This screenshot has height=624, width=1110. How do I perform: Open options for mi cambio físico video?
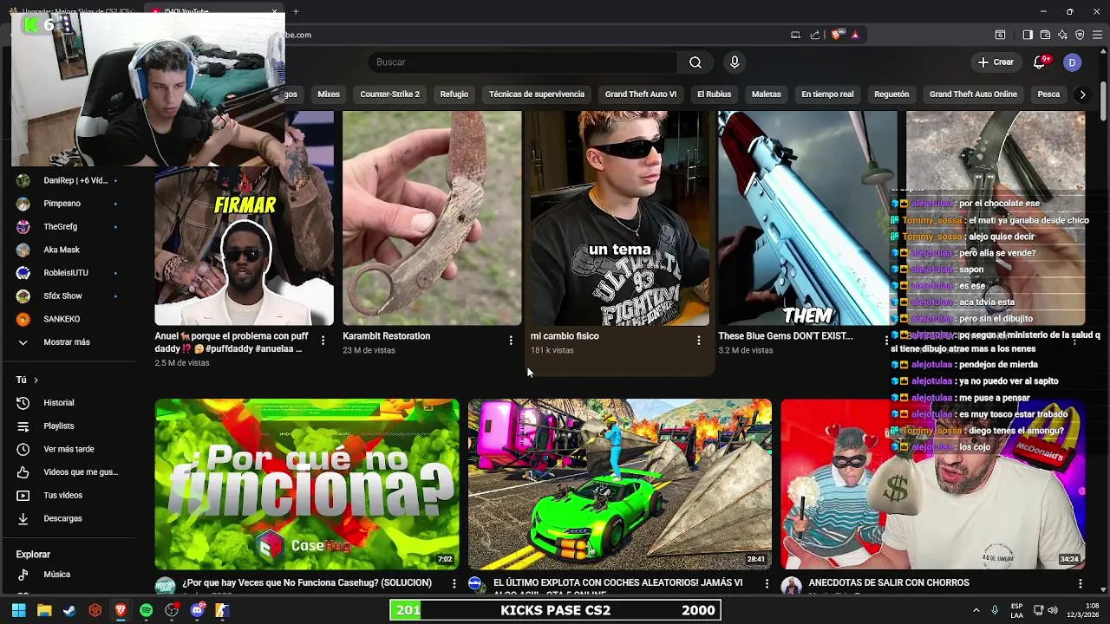tap(699, 341)
